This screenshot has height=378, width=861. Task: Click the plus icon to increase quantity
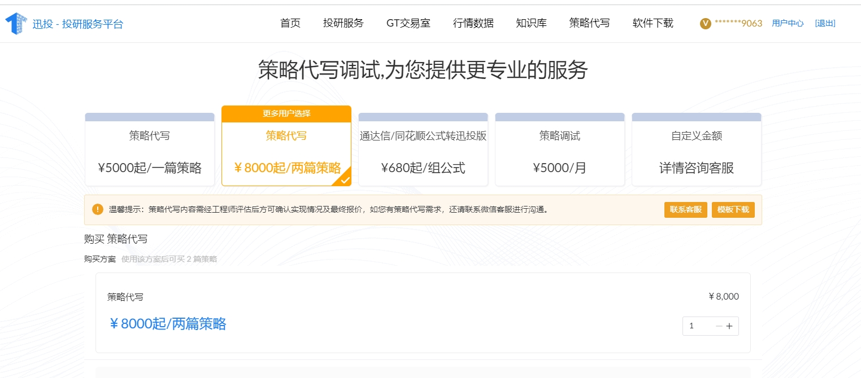click(729, 326)
